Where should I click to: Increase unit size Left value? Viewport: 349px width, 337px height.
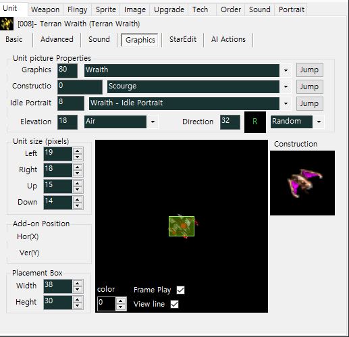tap(78, 151)
